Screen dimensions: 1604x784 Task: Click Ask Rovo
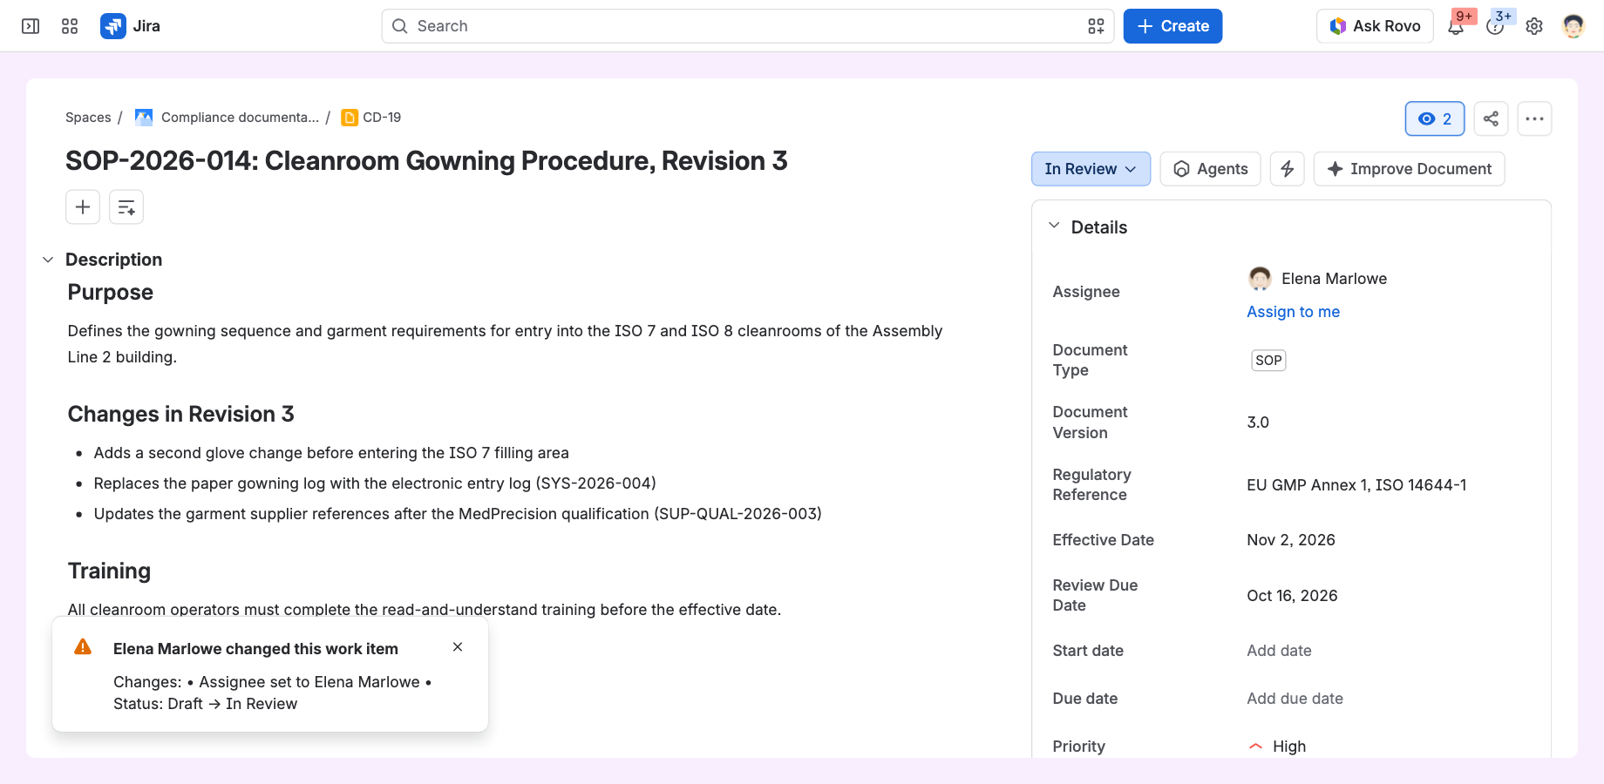click(1376, 26)
